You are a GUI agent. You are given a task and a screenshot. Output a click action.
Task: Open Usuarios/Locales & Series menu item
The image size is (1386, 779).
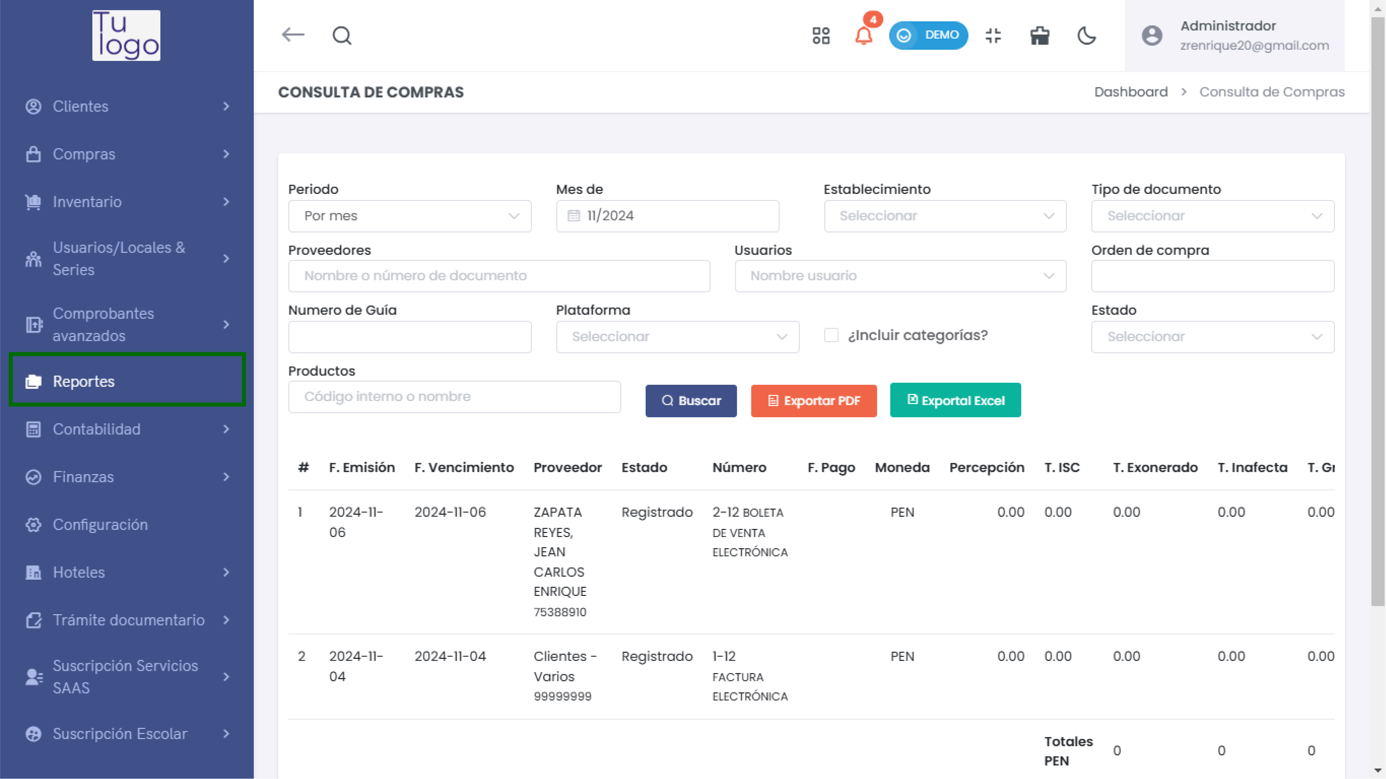tap(128, 259)
